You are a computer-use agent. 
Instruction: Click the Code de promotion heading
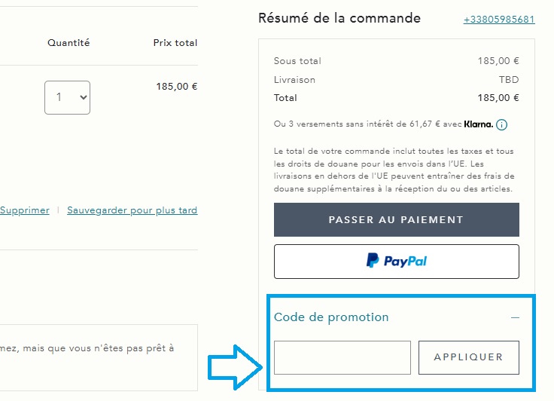pos(331,317)
